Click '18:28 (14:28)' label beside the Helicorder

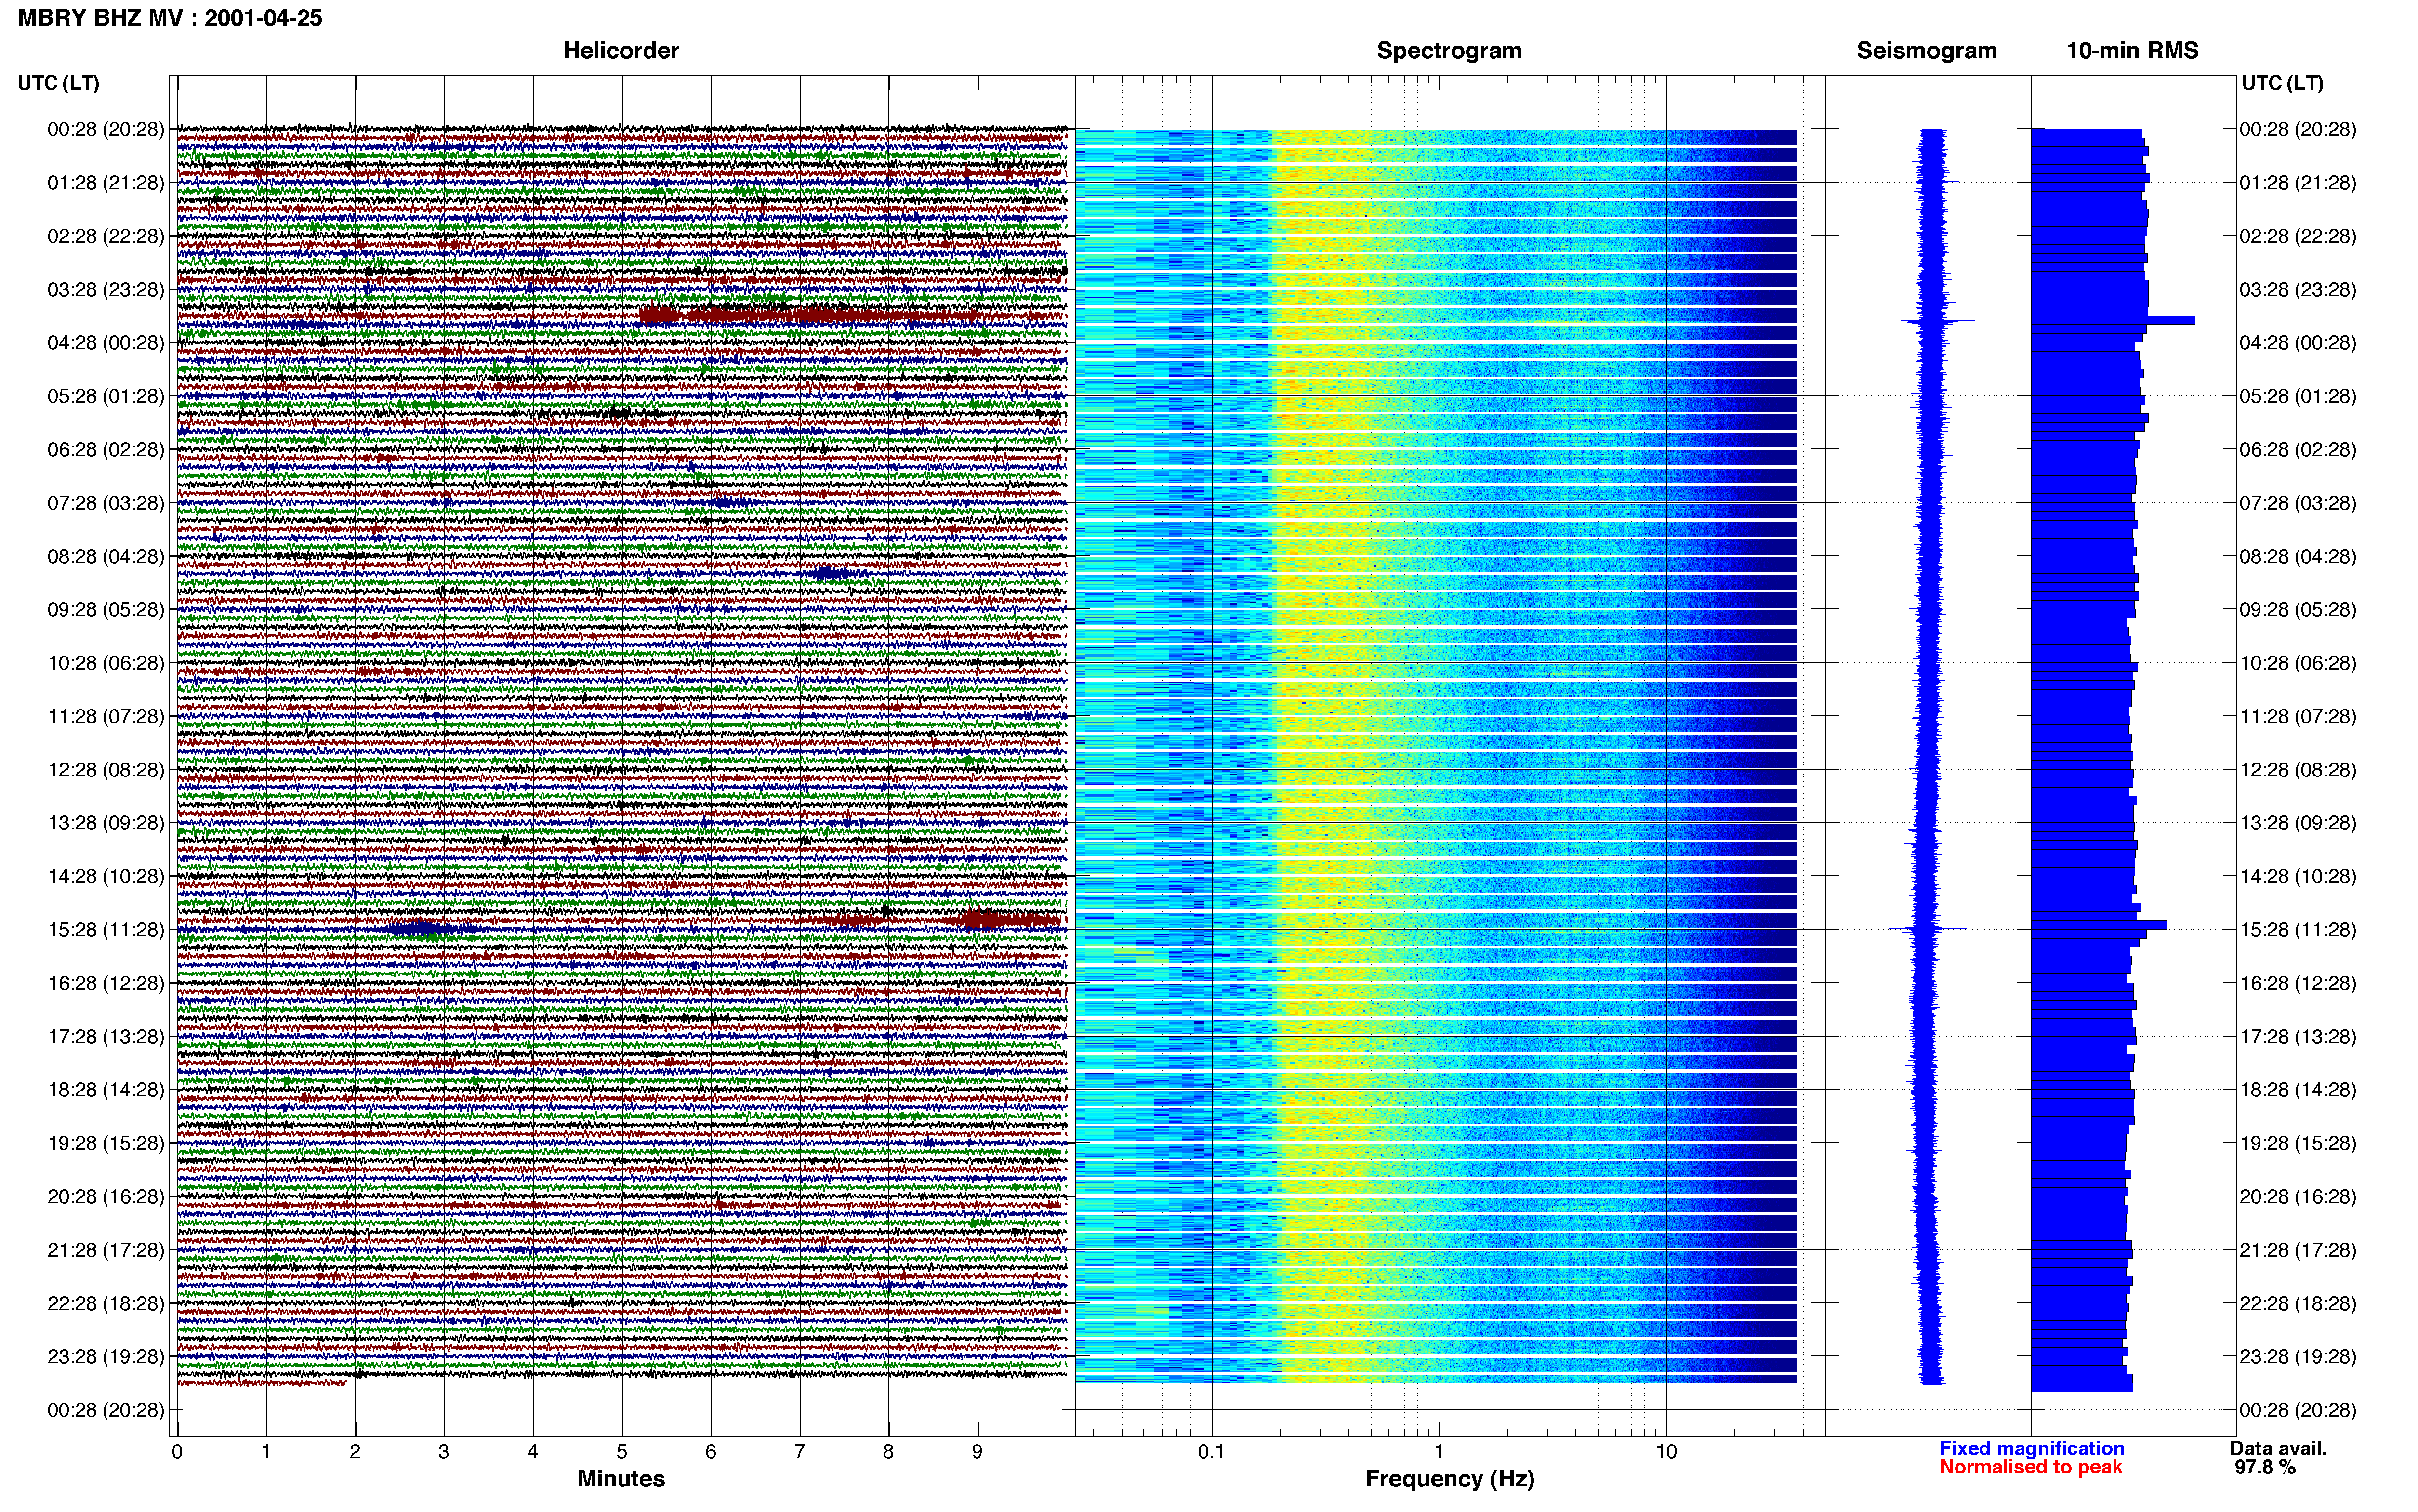pyautogui.click(x=106, y=1090)
